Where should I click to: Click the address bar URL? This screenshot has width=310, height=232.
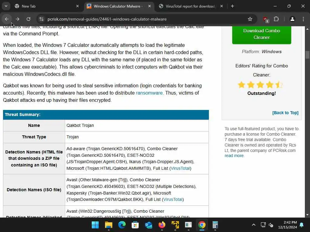tap(107, 19)
